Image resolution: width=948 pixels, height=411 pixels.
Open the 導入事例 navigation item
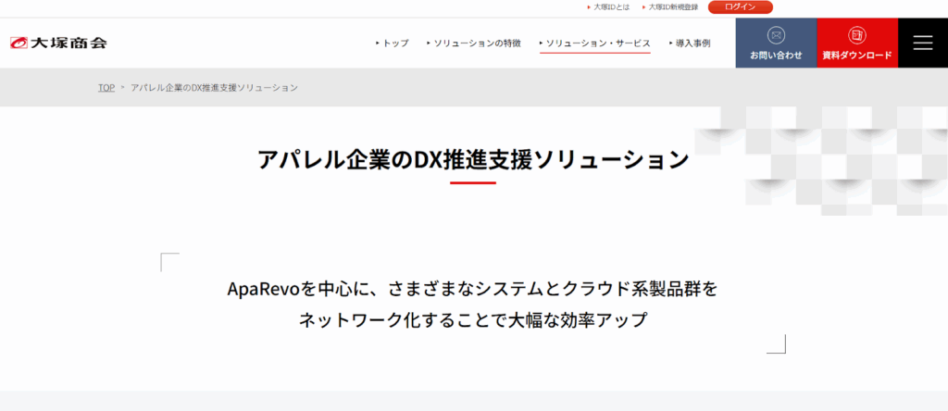(692, 44)
